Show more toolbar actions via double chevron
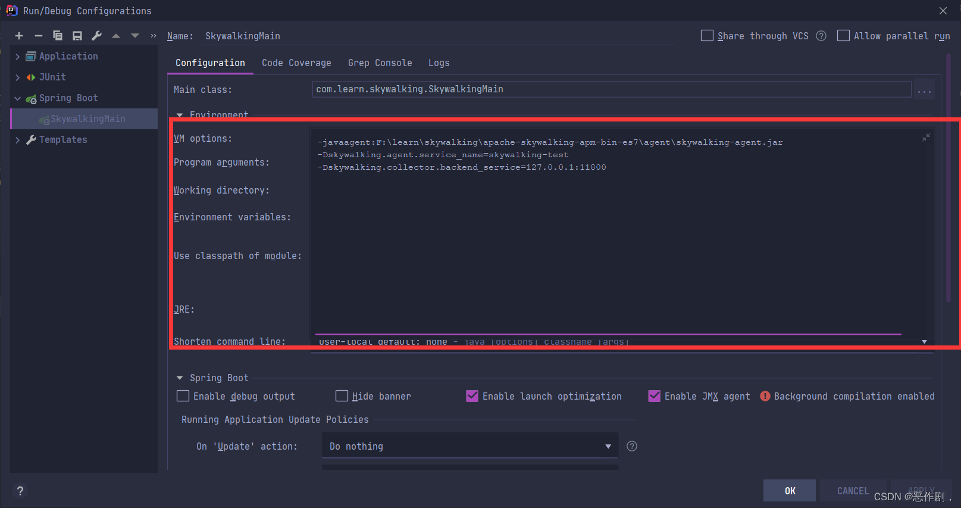 pos(154,36)
